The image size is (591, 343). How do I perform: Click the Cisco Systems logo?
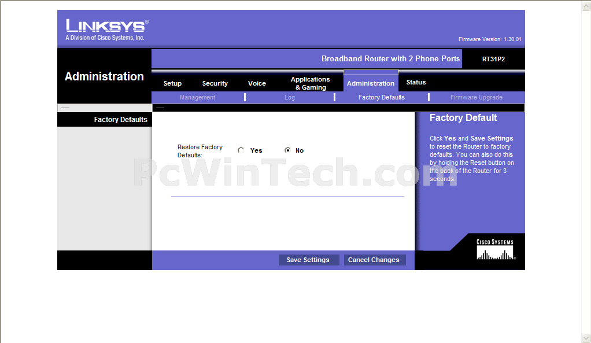pos(494,250)
